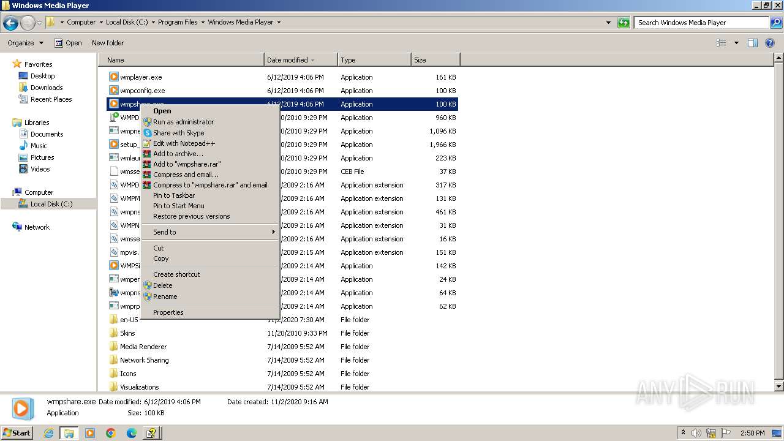784x441 pixels.
Task: Open Edge browser from taskbar
Action: coord(131,433)
